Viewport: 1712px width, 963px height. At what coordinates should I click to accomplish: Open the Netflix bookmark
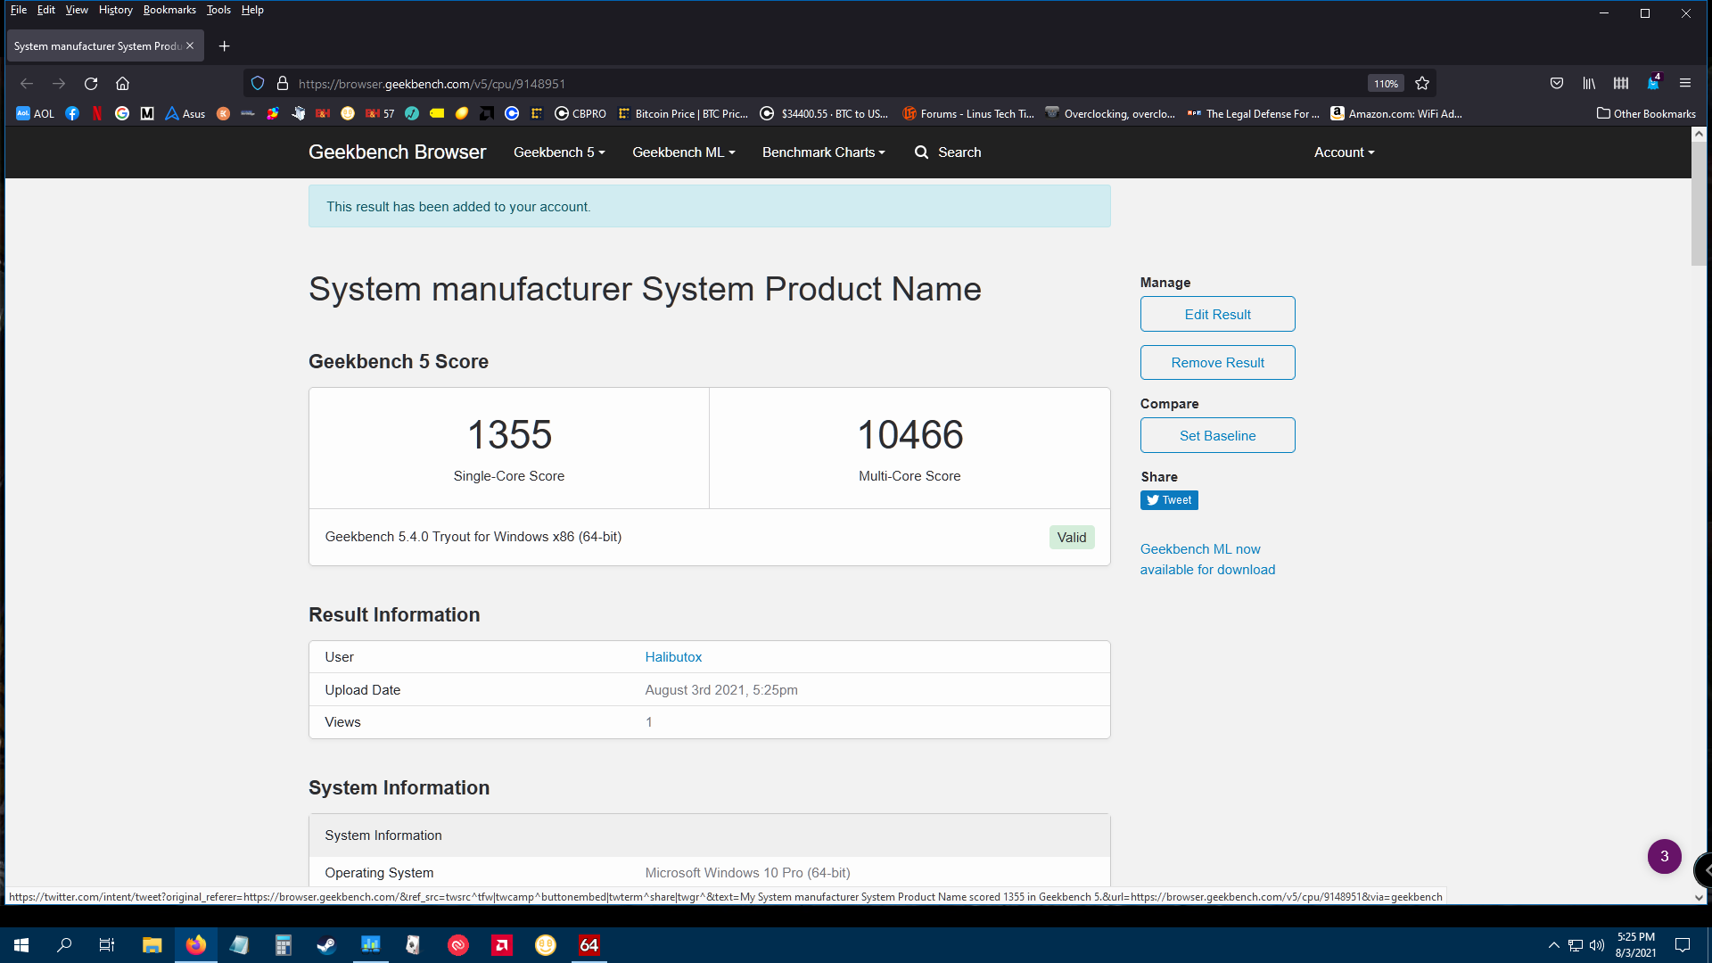pyautogui.click(x=97, y=113)
